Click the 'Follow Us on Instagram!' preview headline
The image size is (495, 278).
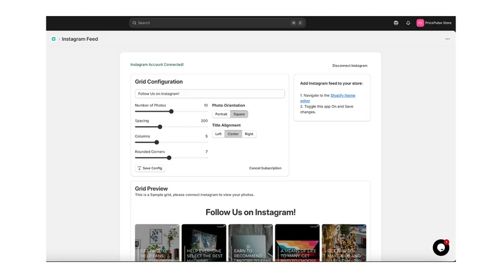(x=251, y=212)
